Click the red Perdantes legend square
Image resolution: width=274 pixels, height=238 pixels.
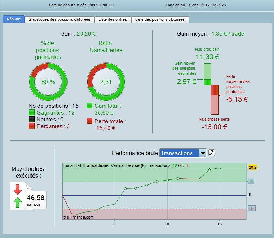click(32, 126)
